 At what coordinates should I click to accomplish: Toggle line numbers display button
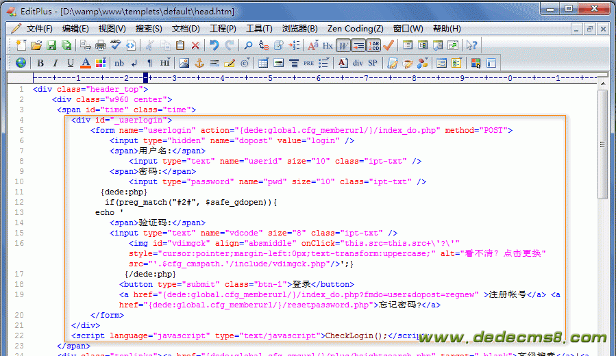point(373,46)
